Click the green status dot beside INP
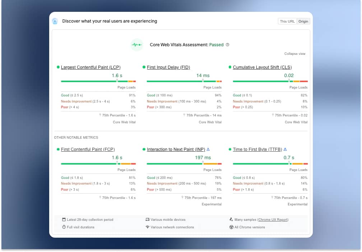 pyautogui.click(x=144, y=149)
